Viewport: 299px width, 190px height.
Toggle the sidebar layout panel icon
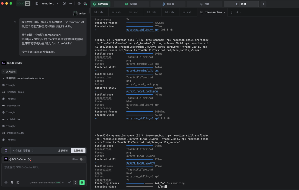37,4
